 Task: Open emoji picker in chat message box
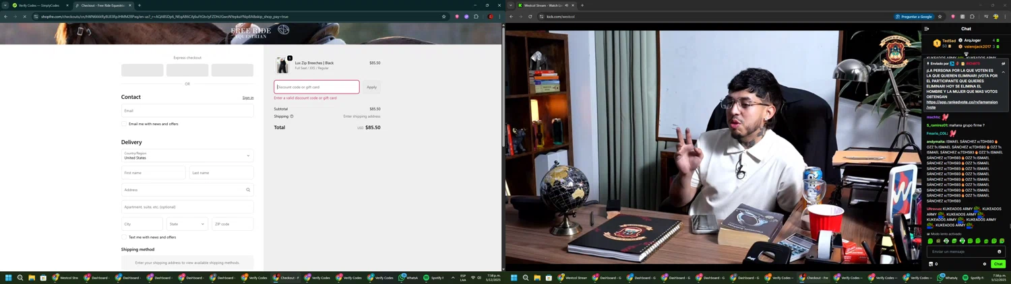1000,252
